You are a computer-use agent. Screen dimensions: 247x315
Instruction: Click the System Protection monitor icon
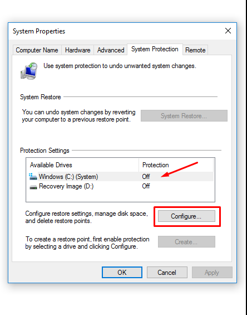click(29, 71)
